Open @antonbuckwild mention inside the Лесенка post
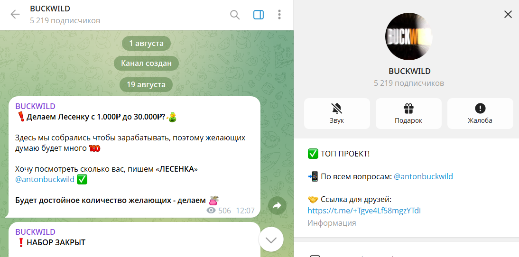Image resolution: width=519 pixels, height=257 pixels. point(45,180)
